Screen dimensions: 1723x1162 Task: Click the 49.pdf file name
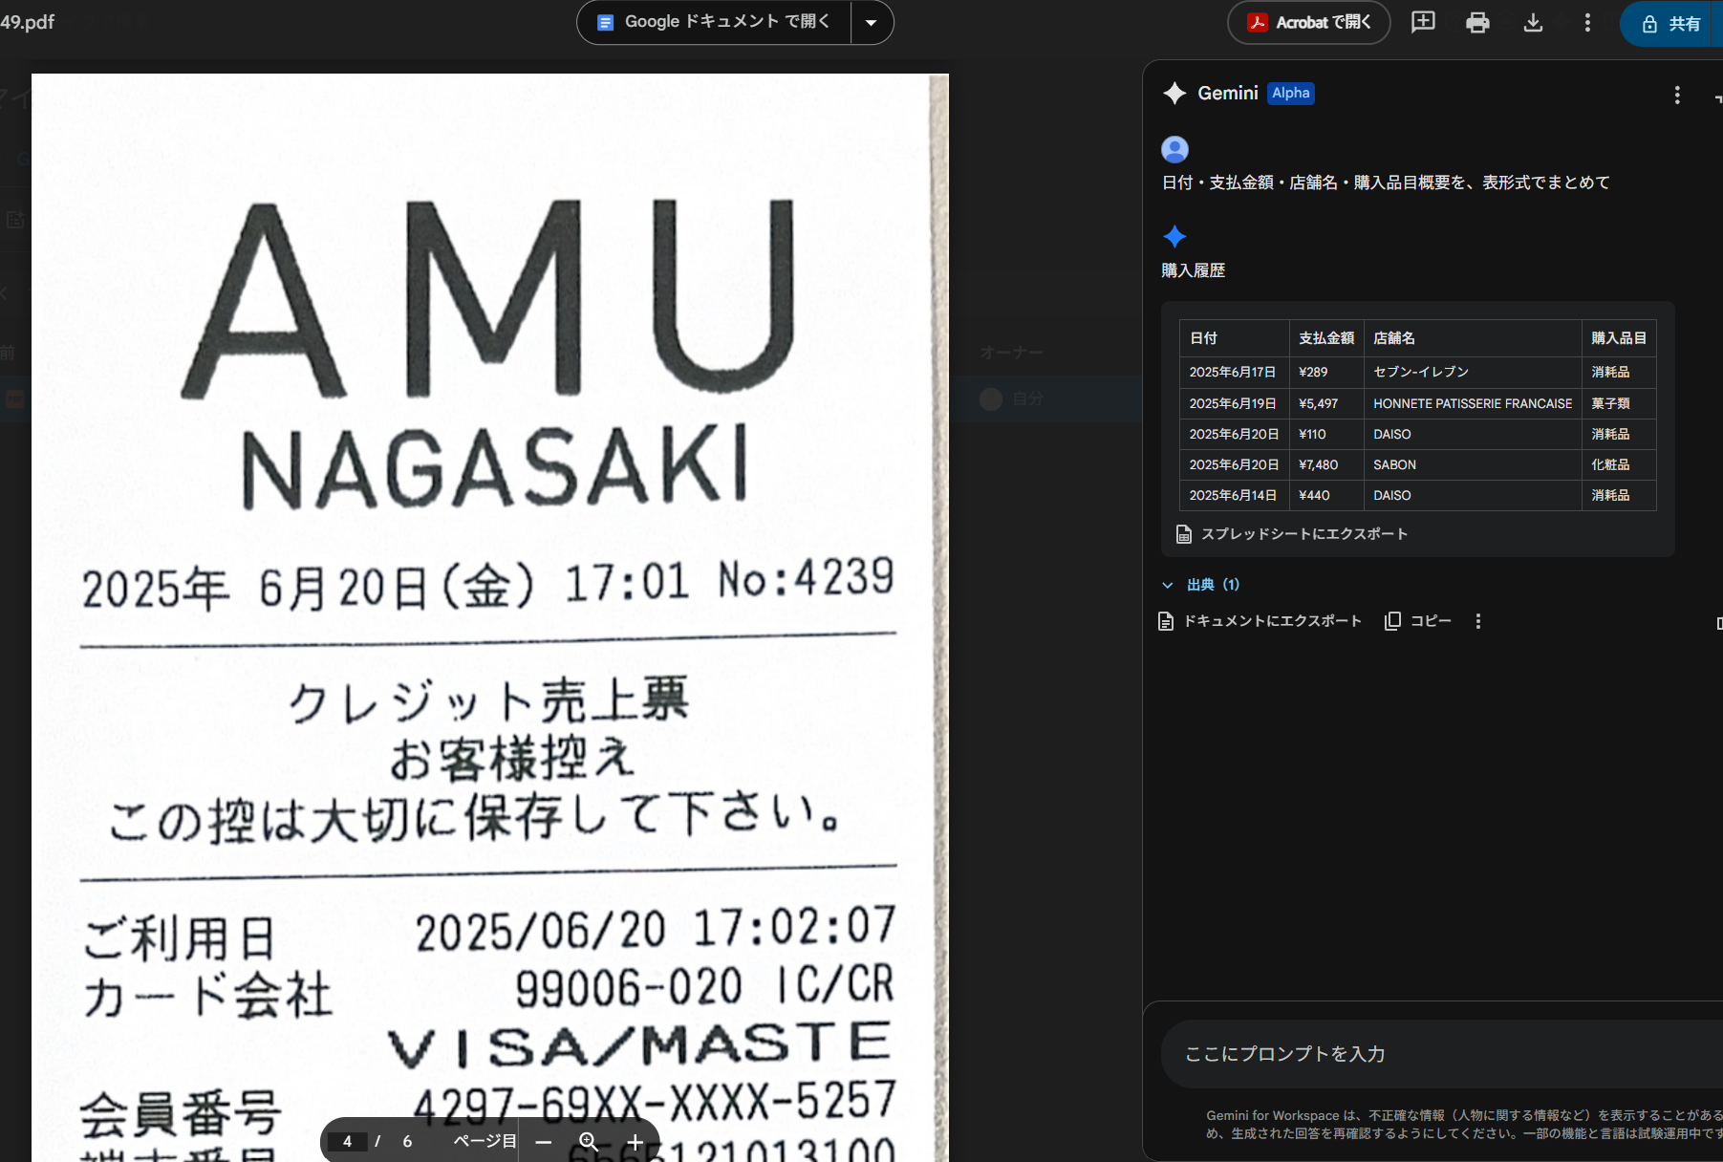tap(27, 22)
